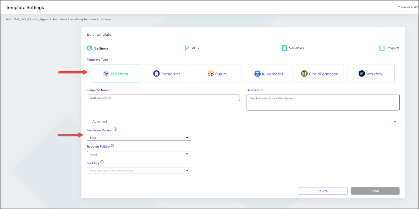Screen dimensions: 419x209
Task: Select the Terraform template type
Action: (115, 74)
